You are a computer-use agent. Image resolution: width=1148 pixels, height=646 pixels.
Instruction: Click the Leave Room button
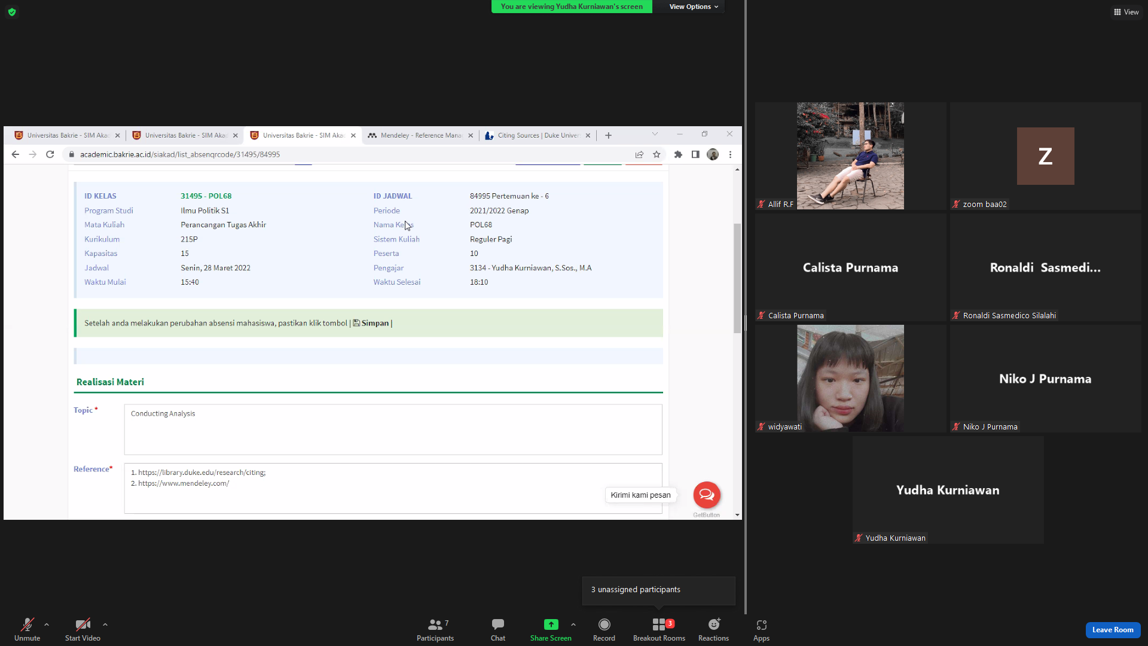[1113, 630]
